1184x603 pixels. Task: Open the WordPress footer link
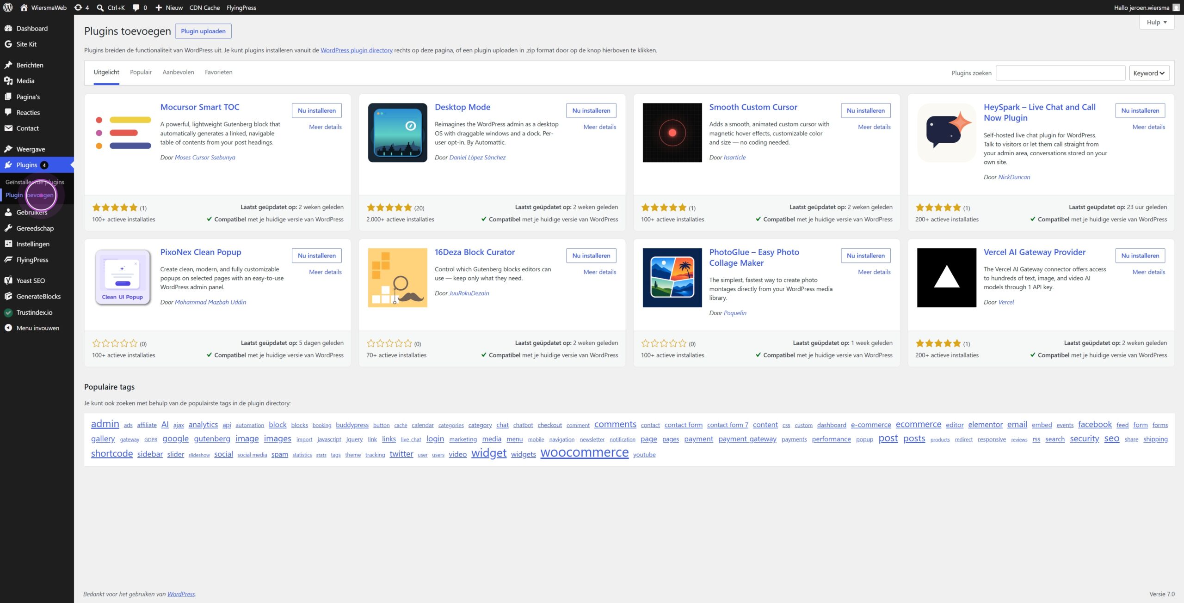coord(181,594)
